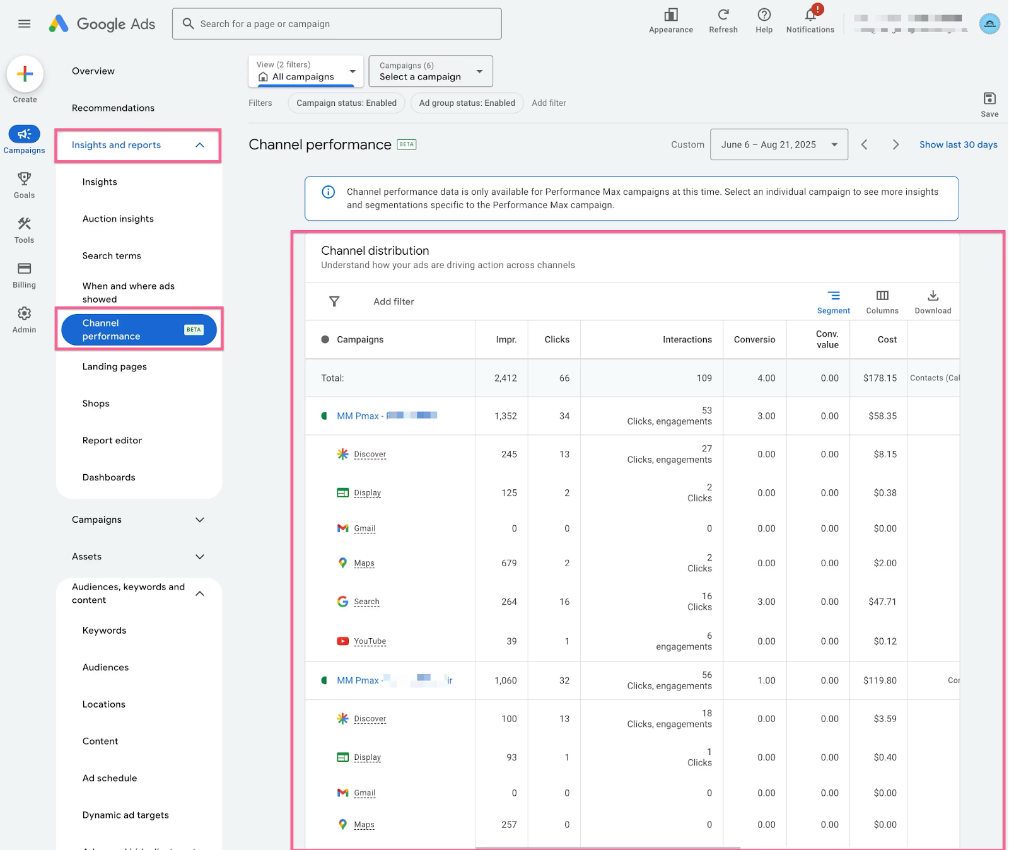The height and width of the screenshot is (850, 1009).
Task: Open the Segment options
Action: pos(833,302)
